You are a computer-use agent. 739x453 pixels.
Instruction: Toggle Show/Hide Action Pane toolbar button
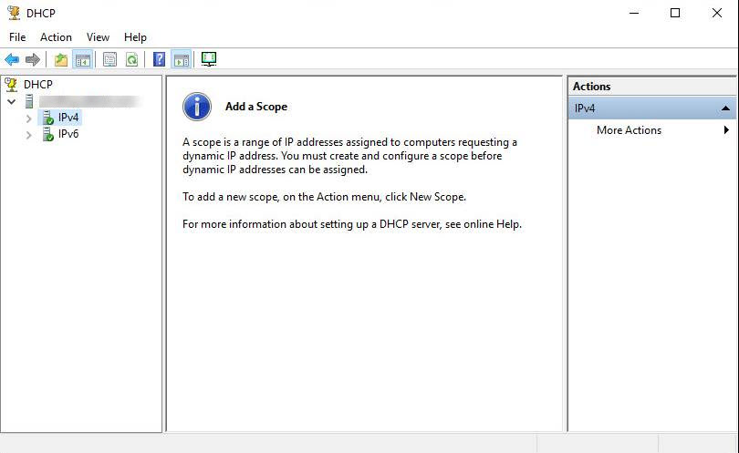click(x=181, y=60)
